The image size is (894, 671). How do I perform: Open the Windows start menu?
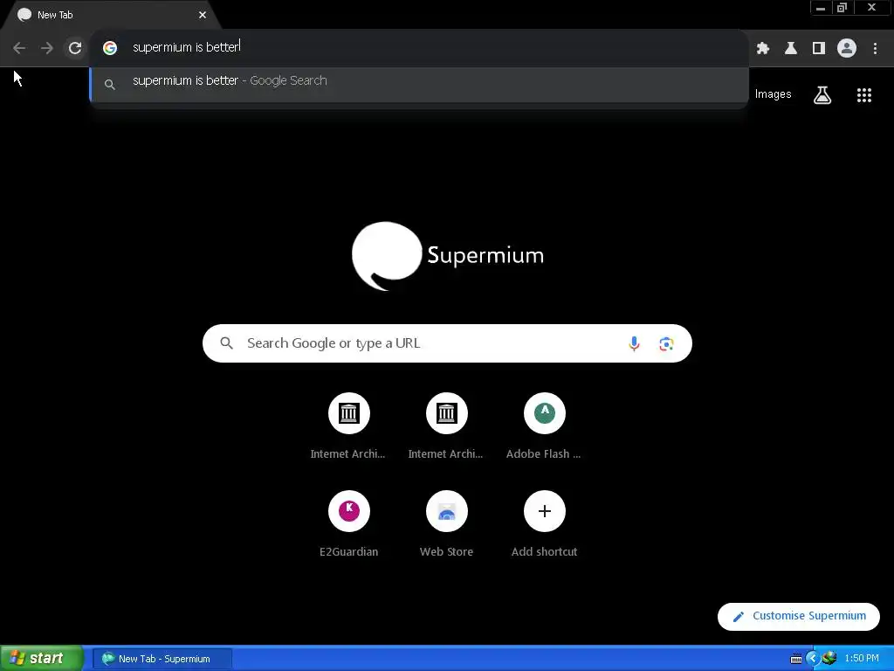tap(42, 659)
